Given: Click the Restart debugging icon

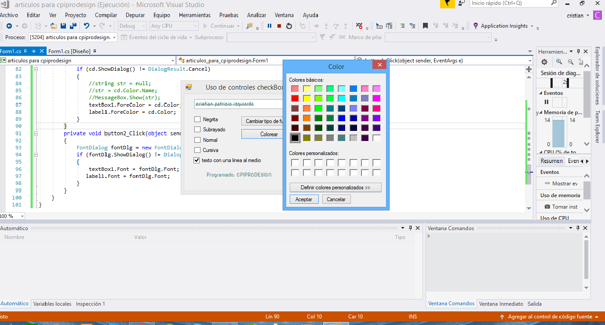Looking at the screenshot, I should (x=289, y=25).
